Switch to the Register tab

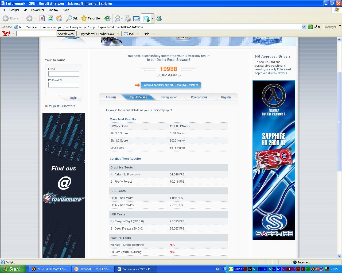226,97
